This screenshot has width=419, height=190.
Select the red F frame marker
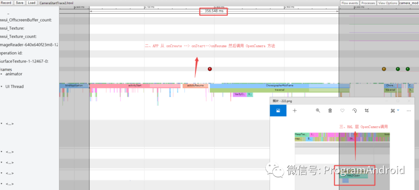click(210, 69)
